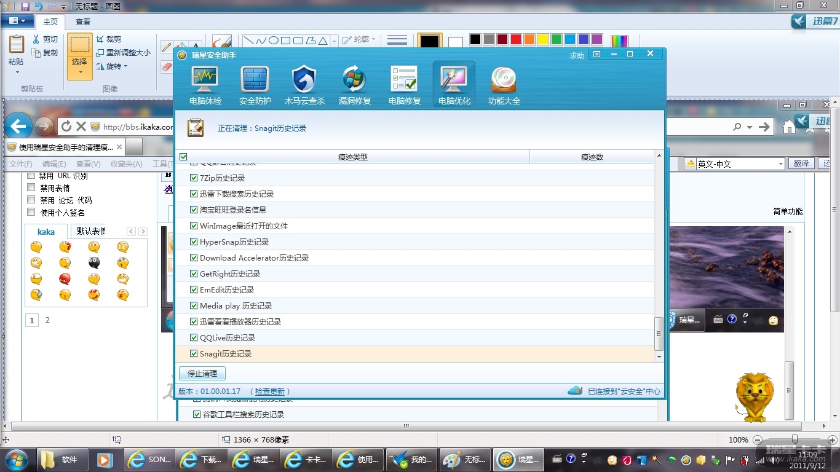
Task: Select the kaka emoticon tab
Action: tap(46, 232)
